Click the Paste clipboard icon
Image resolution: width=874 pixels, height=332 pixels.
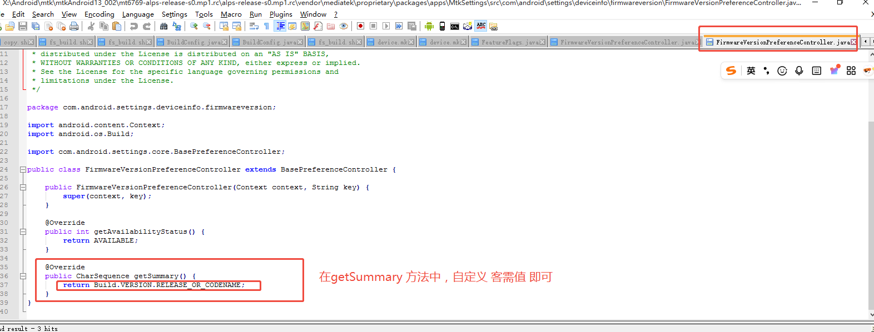click(x=117, y=26)
